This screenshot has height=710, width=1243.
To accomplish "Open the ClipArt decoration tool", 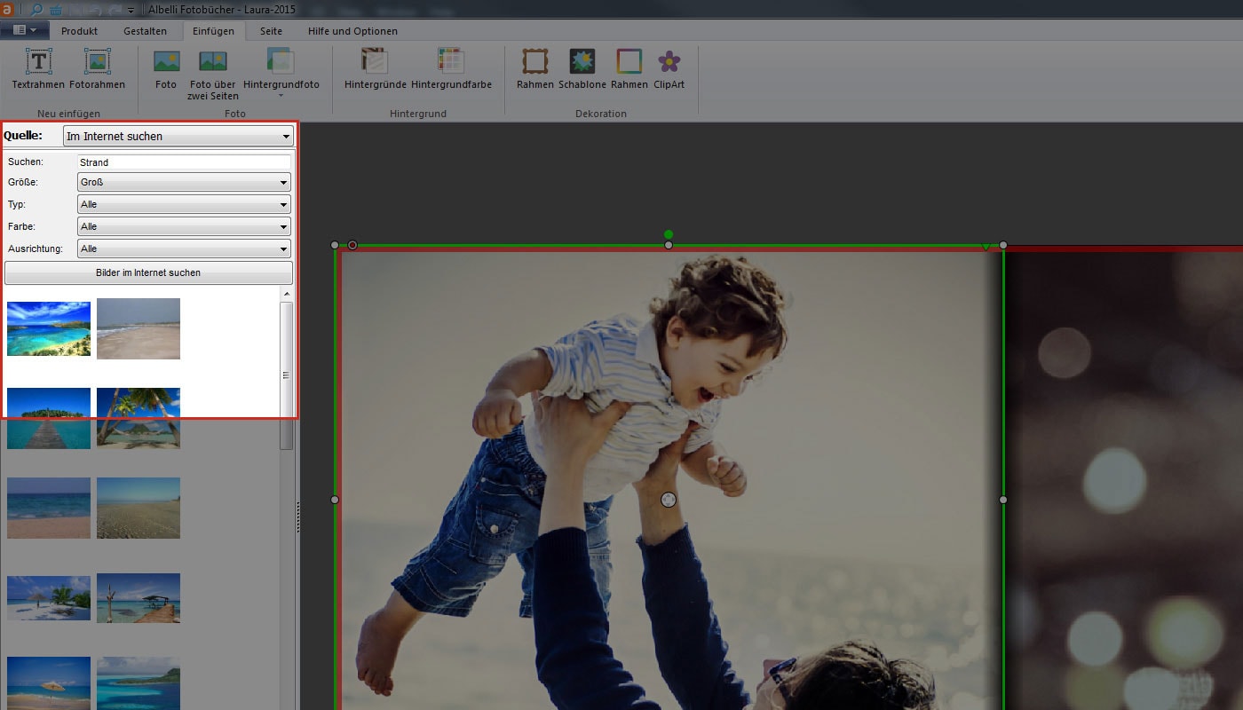I will (669, 62).
